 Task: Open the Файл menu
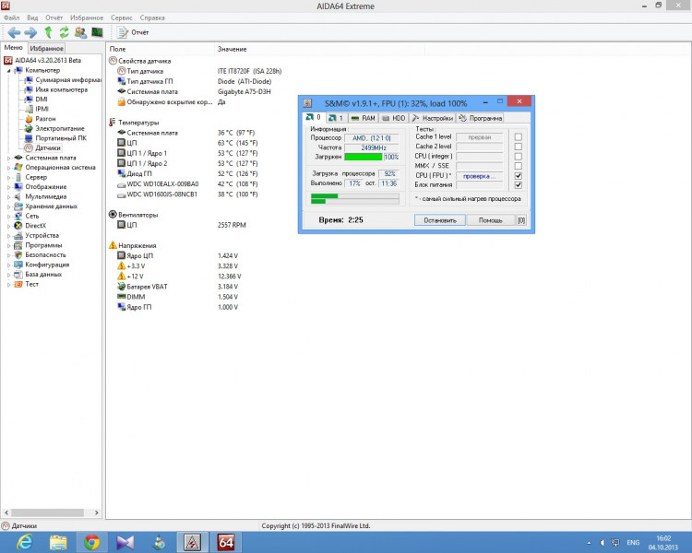pos(11,18)
